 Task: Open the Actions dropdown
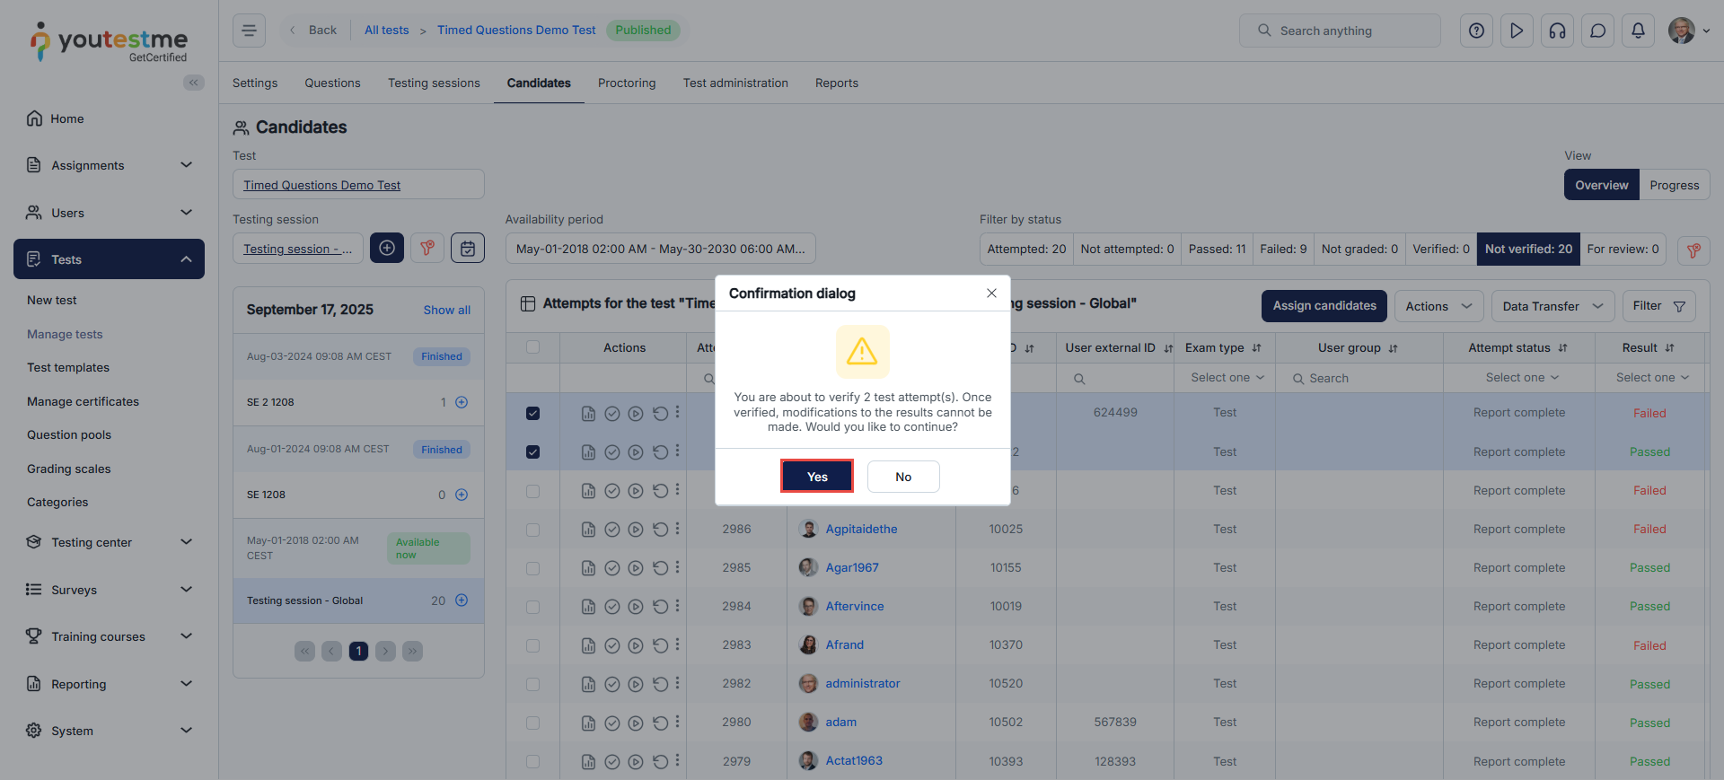(x=1438, y=306)
